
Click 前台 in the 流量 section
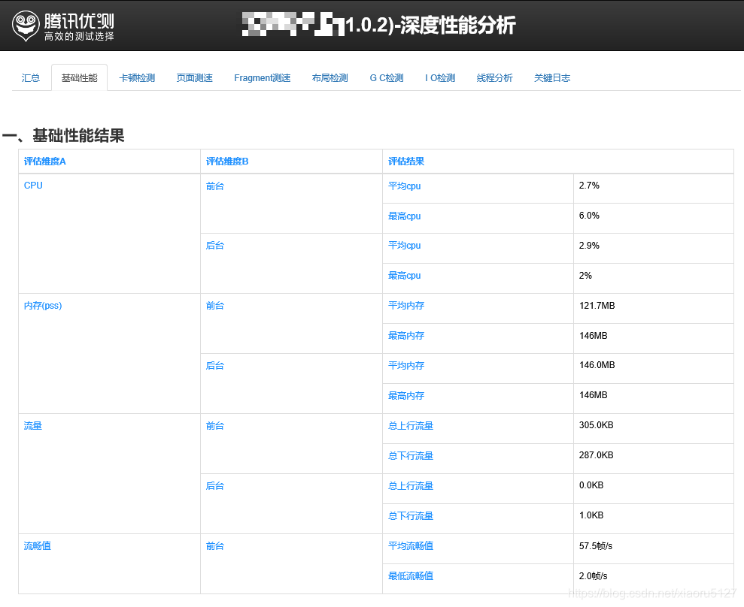pyautogui.click(x=215, y=426)
